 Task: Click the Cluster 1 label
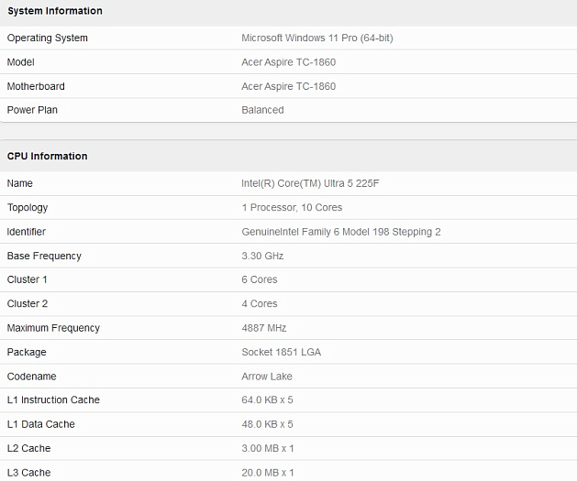28,279
